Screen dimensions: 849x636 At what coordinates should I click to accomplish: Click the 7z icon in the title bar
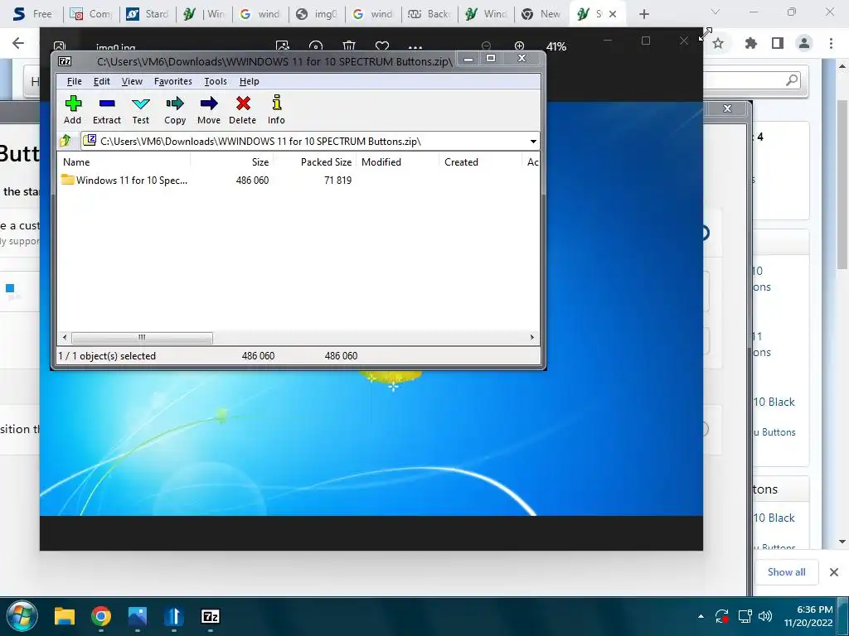pos(65,61)
